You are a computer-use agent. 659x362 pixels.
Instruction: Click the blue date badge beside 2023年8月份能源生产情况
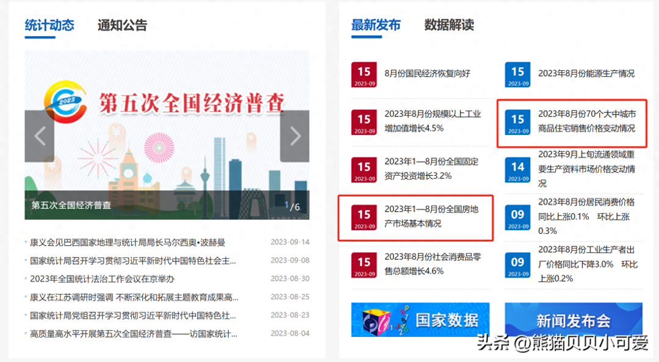pyautogui.click(x=517, y=74)
